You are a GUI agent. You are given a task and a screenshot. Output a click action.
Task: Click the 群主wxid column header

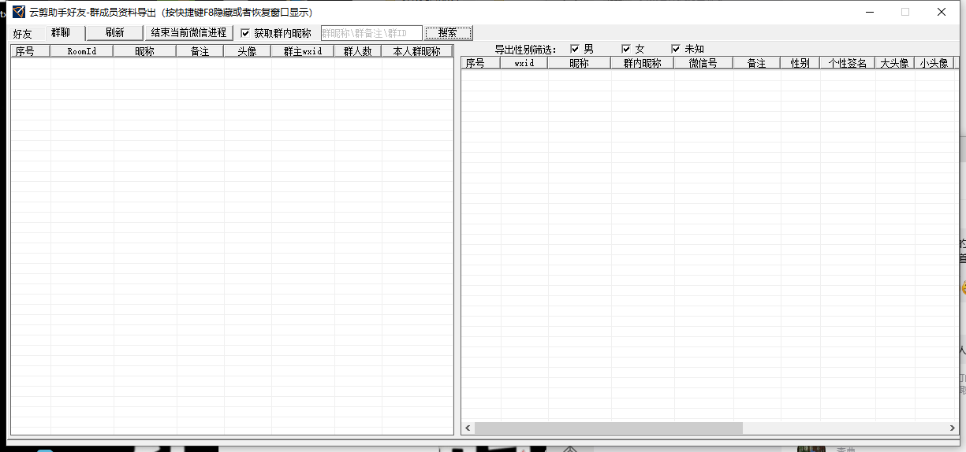click(x=303, y=51)
